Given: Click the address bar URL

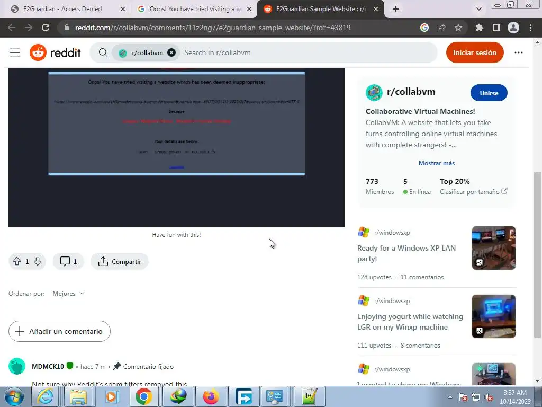Looking at the screenshot, I should point(213,28).
